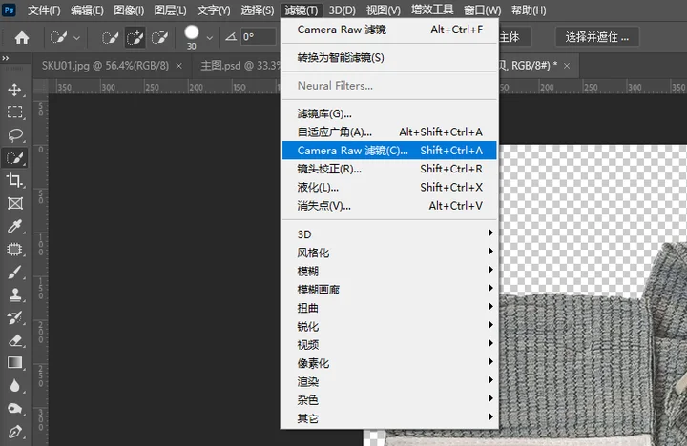Expand the 视频 submenu
The width and height of the screenshot is (687, 446).
tap(389, 344)
